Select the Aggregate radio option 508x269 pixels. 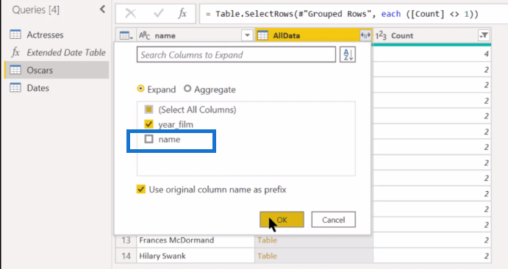coord(187,89)
